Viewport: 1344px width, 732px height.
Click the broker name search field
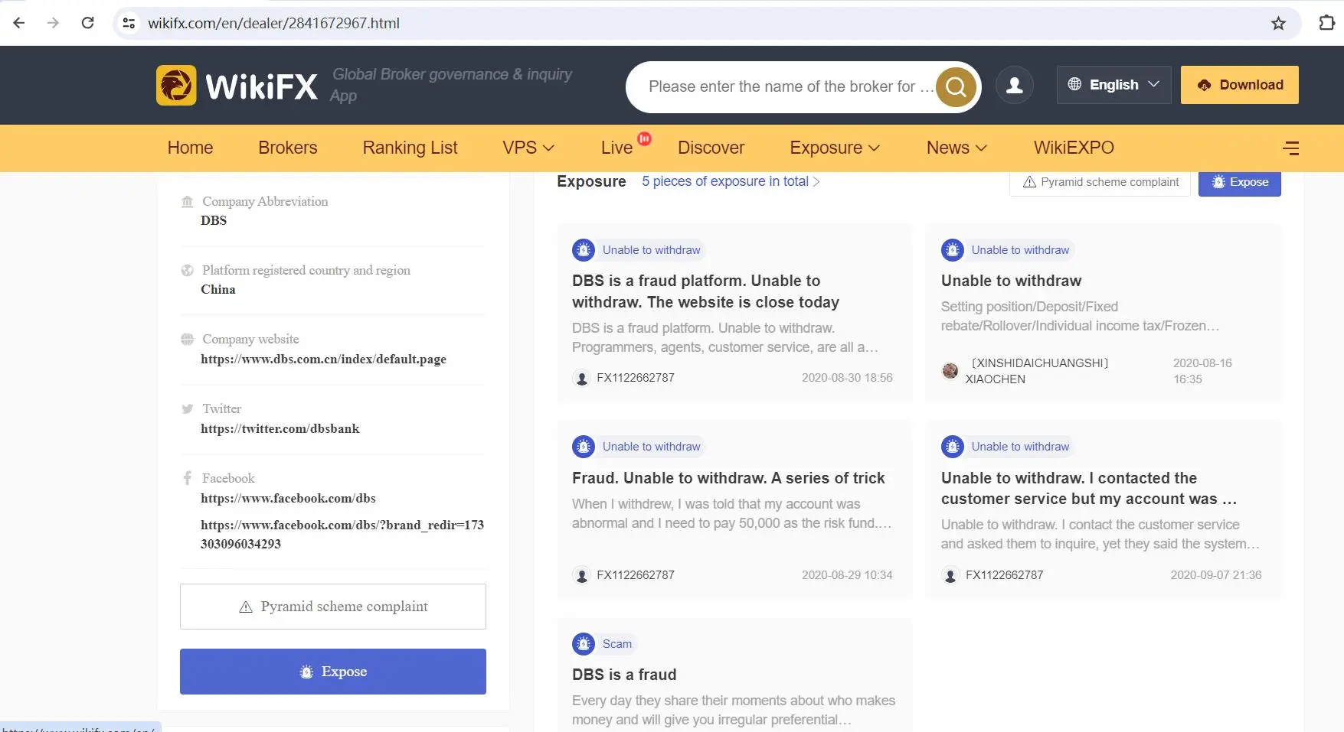tap(790, 86)
